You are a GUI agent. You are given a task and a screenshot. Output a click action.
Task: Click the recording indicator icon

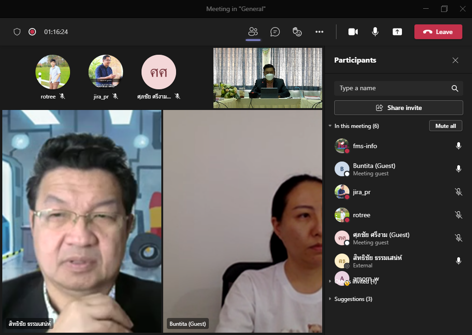pos(32,32)
